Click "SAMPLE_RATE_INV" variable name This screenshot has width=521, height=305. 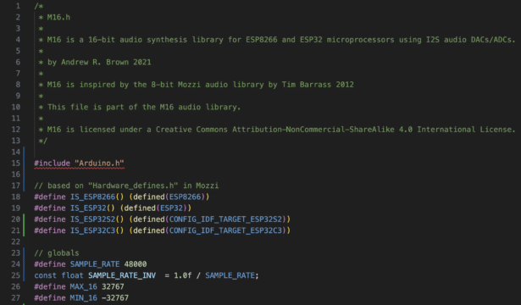click(x=122, y=275)
